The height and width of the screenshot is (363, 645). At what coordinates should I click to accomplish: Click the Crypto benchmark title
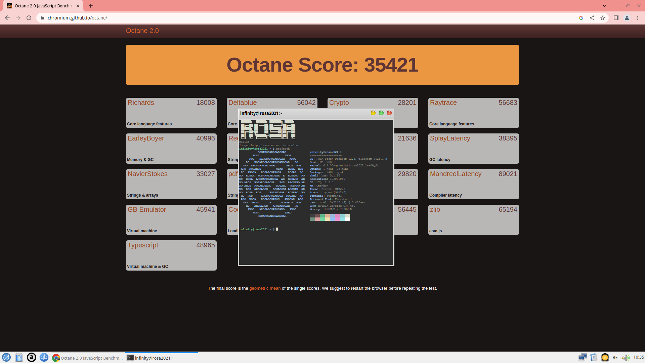tap(339, 103)
